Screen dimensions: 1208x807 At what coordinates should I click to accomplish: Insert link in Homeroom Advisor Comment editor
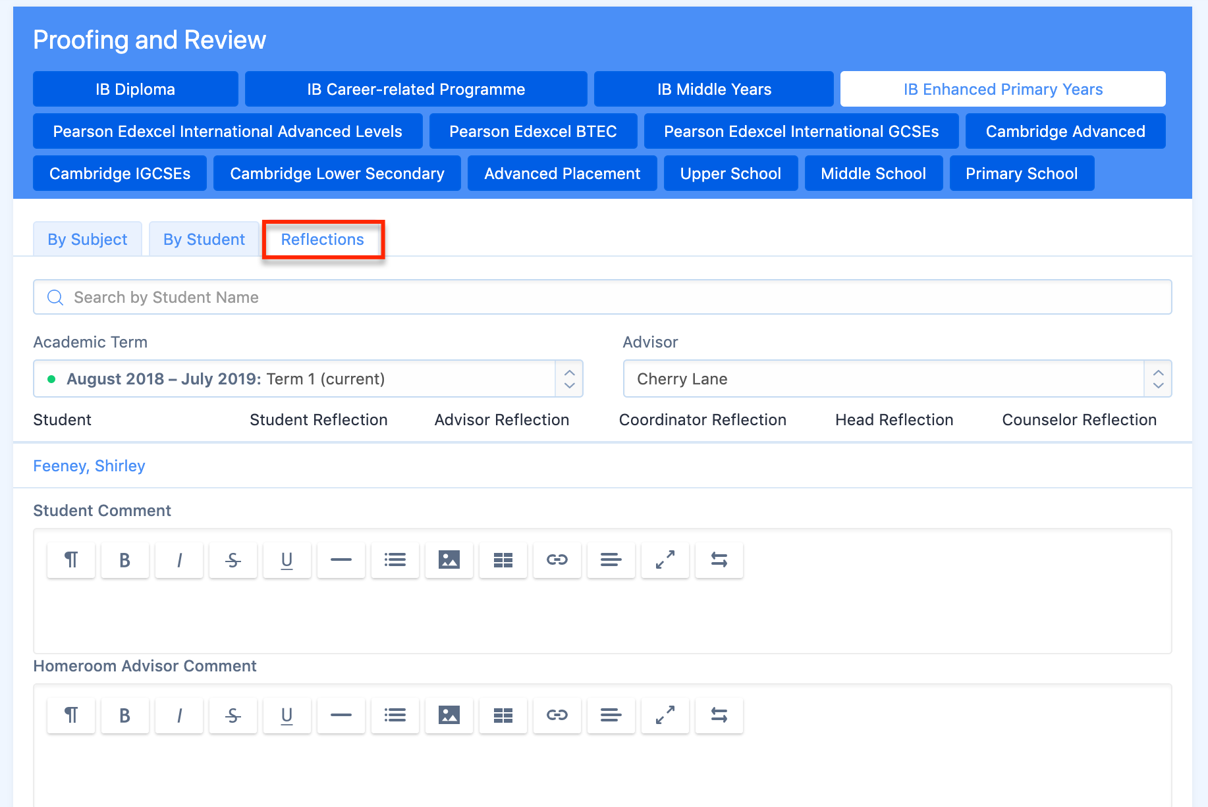coord(557,716)
